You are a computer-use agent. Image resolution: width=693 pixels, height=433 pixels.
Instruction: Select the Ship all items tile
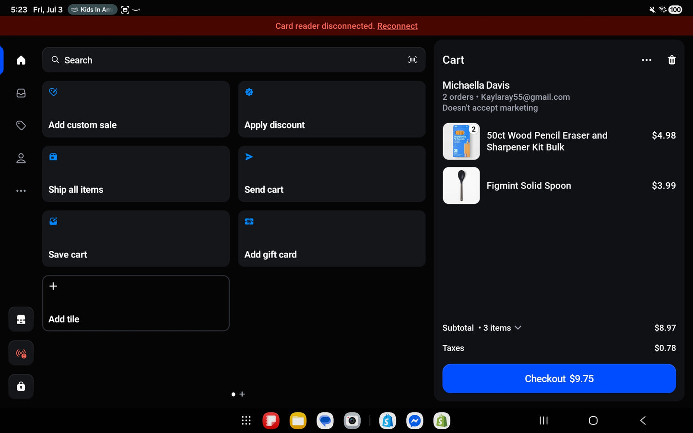136,174
